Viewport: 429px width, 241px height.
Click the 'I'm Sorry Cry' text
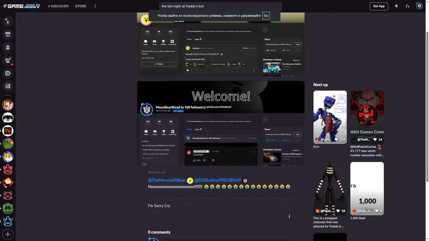click(x=159, y=206)
